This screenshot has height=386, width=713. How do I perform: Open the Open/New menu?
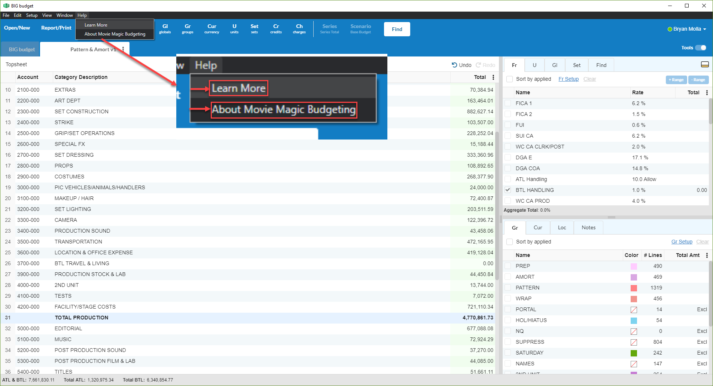click(17, 28)
